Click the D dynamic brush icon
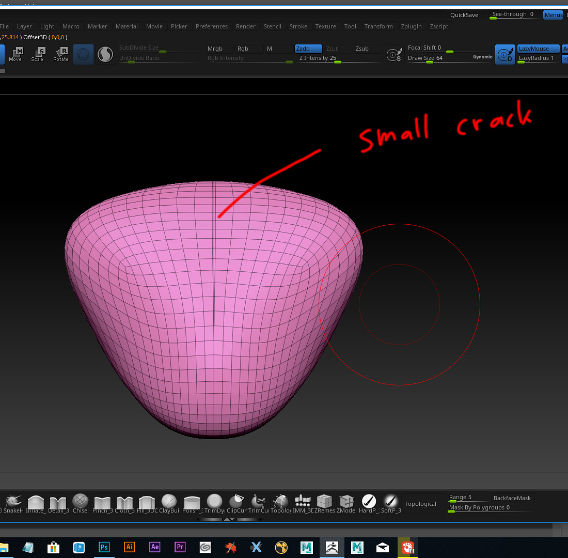This screenshot has width=568, height=558. (505, 55)
